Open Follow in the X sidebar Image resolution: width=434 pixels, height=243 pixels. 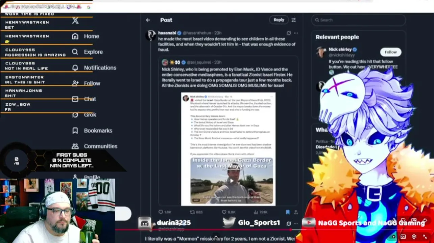[x=86, y=83]
